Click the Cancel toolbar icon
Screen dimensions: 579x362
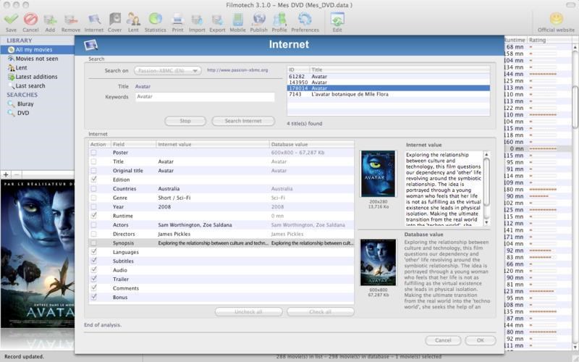(x=30, y=20)
